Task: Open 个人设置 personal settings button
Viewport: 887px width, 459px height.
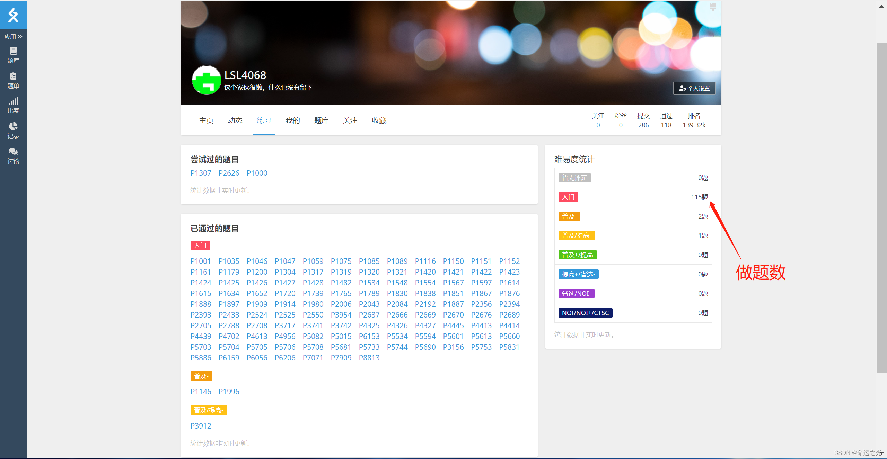Action: [x=694, y=88]
